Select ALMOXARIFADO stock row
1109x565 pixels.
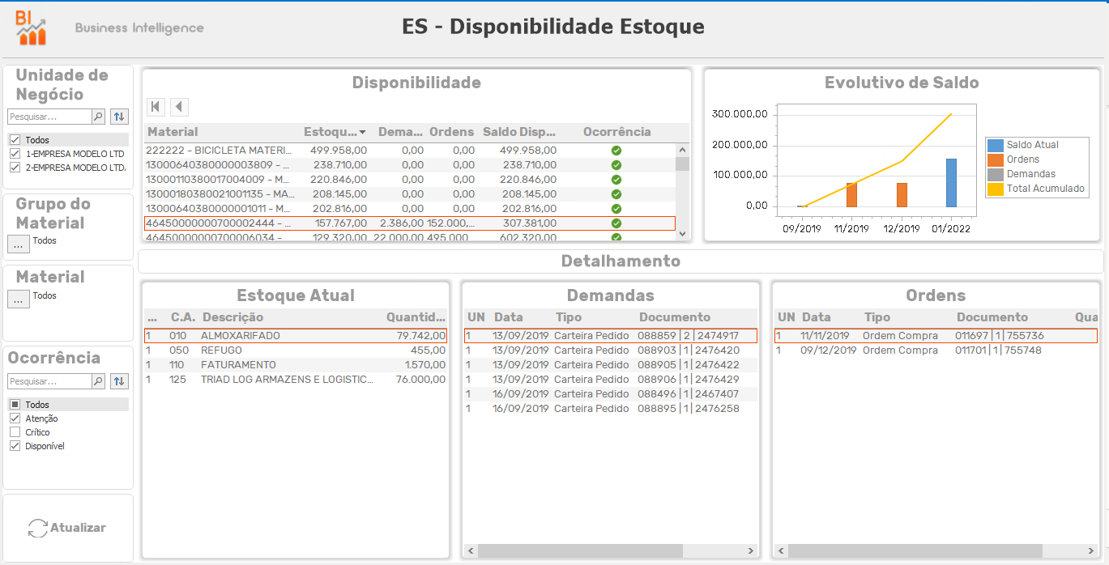coord(296,336)
